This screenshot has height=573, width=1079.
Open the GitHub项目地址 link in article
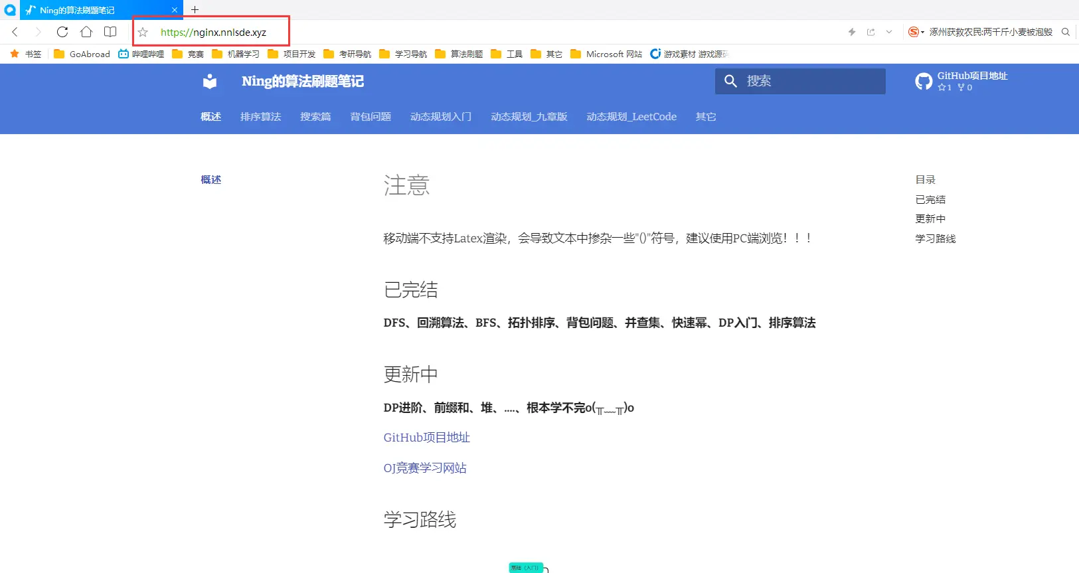pyautogui.click(x=427, y=438)
